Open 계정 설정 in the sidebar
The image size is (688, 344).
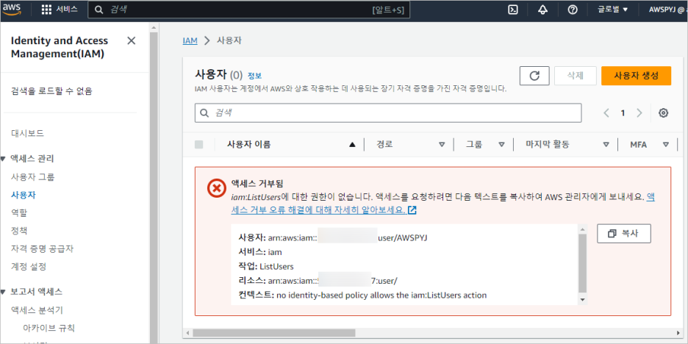coord(29,266)
